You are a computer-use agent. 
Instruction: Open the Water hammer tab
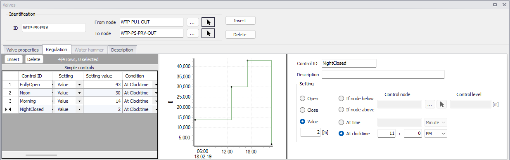[x=89, y=50]
